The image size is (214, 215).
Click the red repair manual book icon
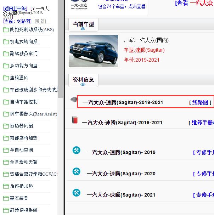(75, 120)
